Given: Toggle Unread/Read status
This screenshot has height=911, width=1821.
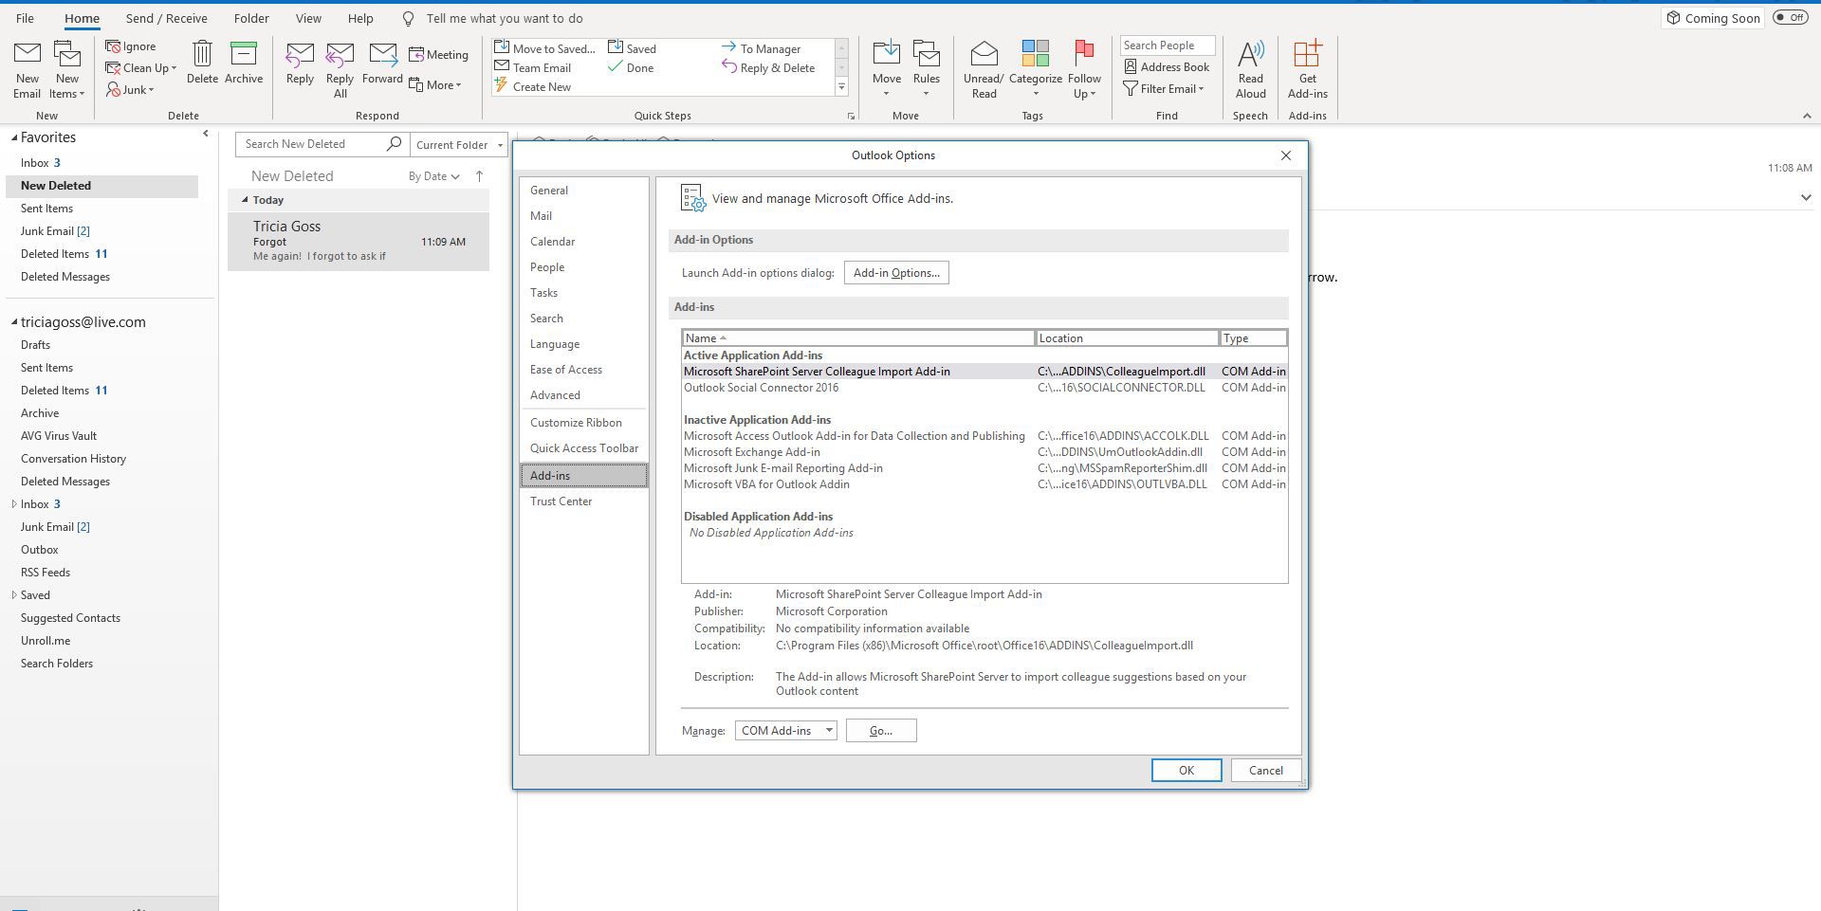Looking at the screenshot, I should pyautogui.click(x=984, y=69).
